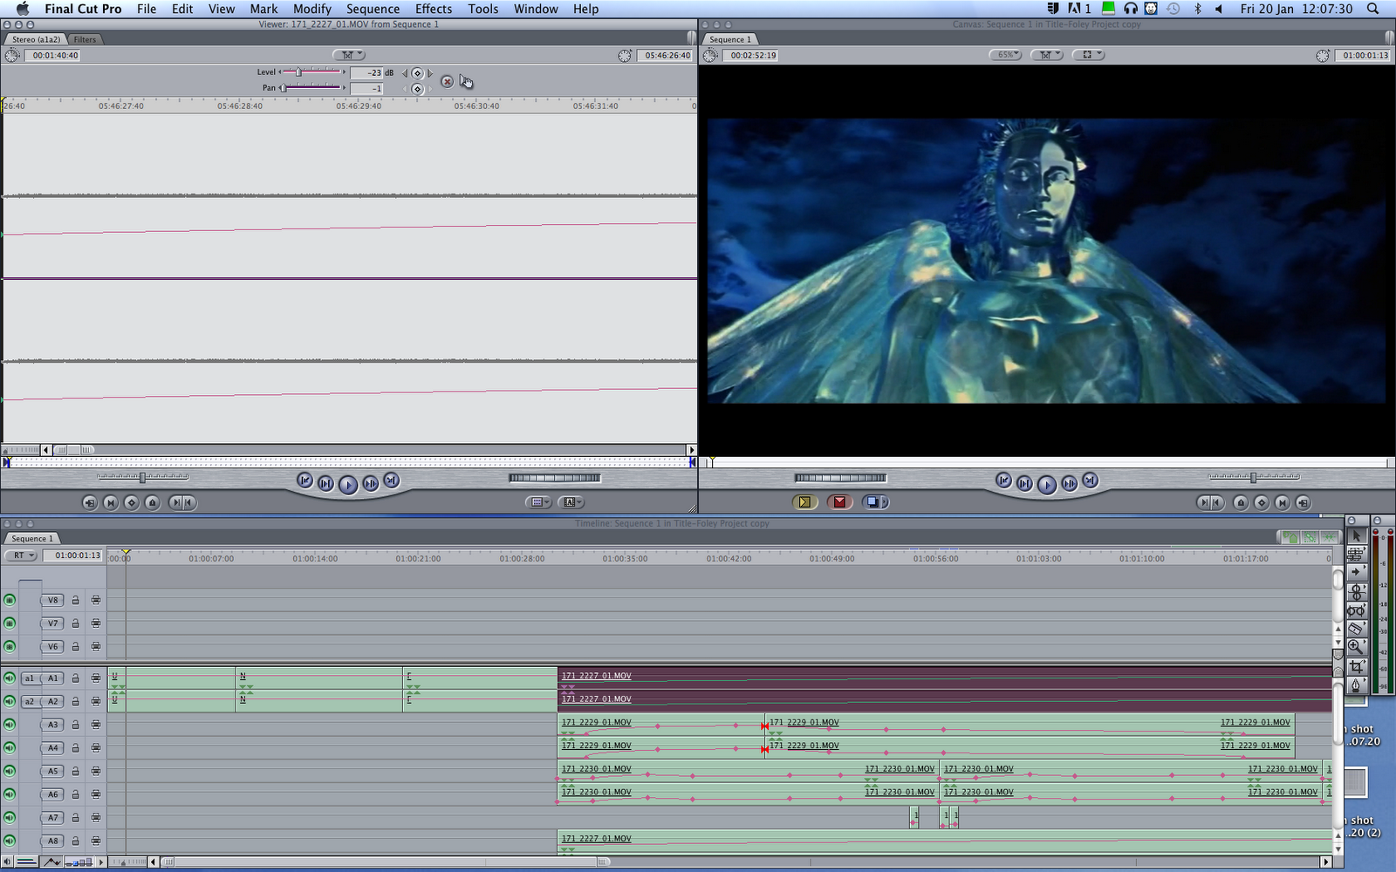The width and height of the screenshot is (1396, 872).
Task: Select the Slip tool in tool palette
Action: tap(1356, 610)
